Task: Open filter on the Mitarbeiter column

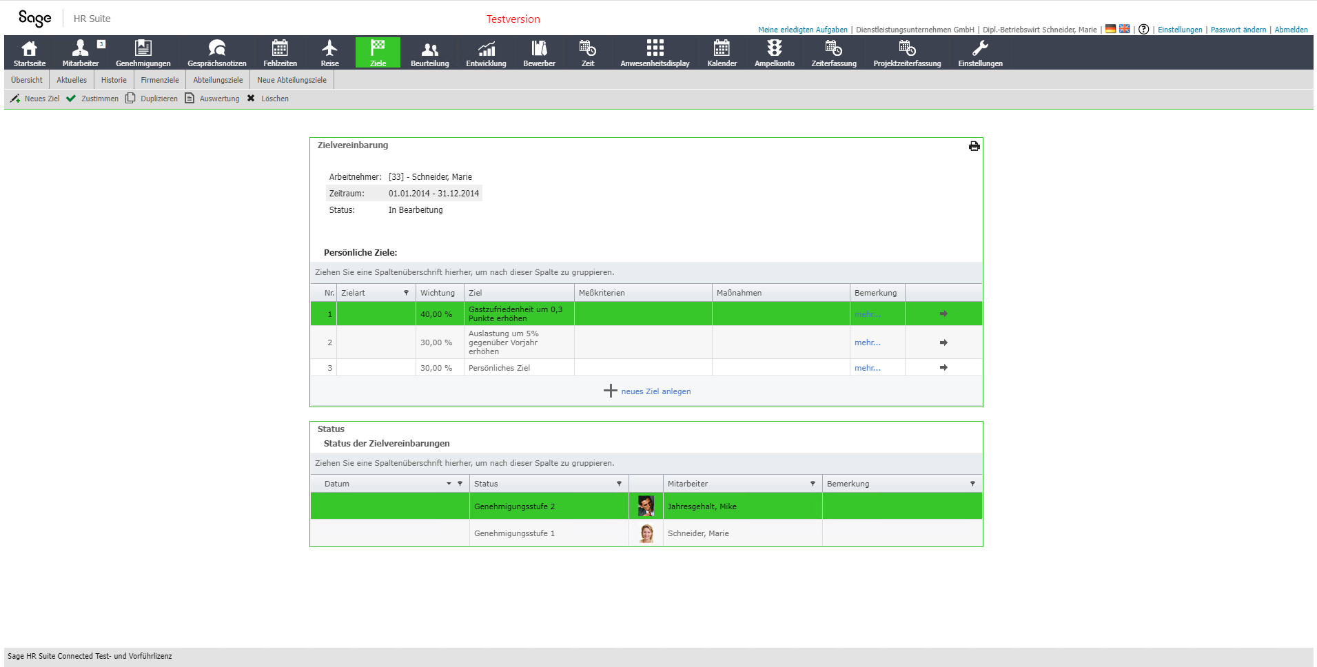Action: click(813, 484)
